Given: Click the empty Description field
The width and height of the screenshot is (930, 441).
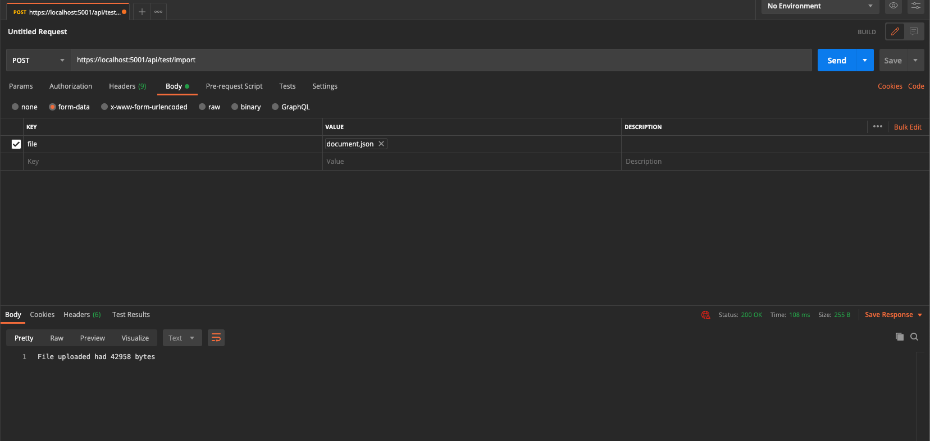Looking at the screenshot, I should [775, 162].
